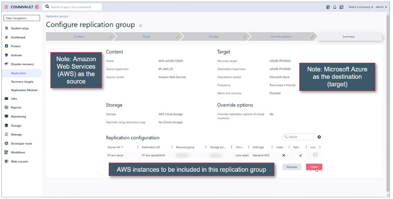Open VM size column options menu
393x199 pixels.
[249, 147]
